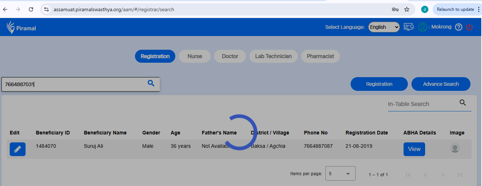The image size is (482, 186).
Task: Click the green user profile icon
Action: (422, 27)
